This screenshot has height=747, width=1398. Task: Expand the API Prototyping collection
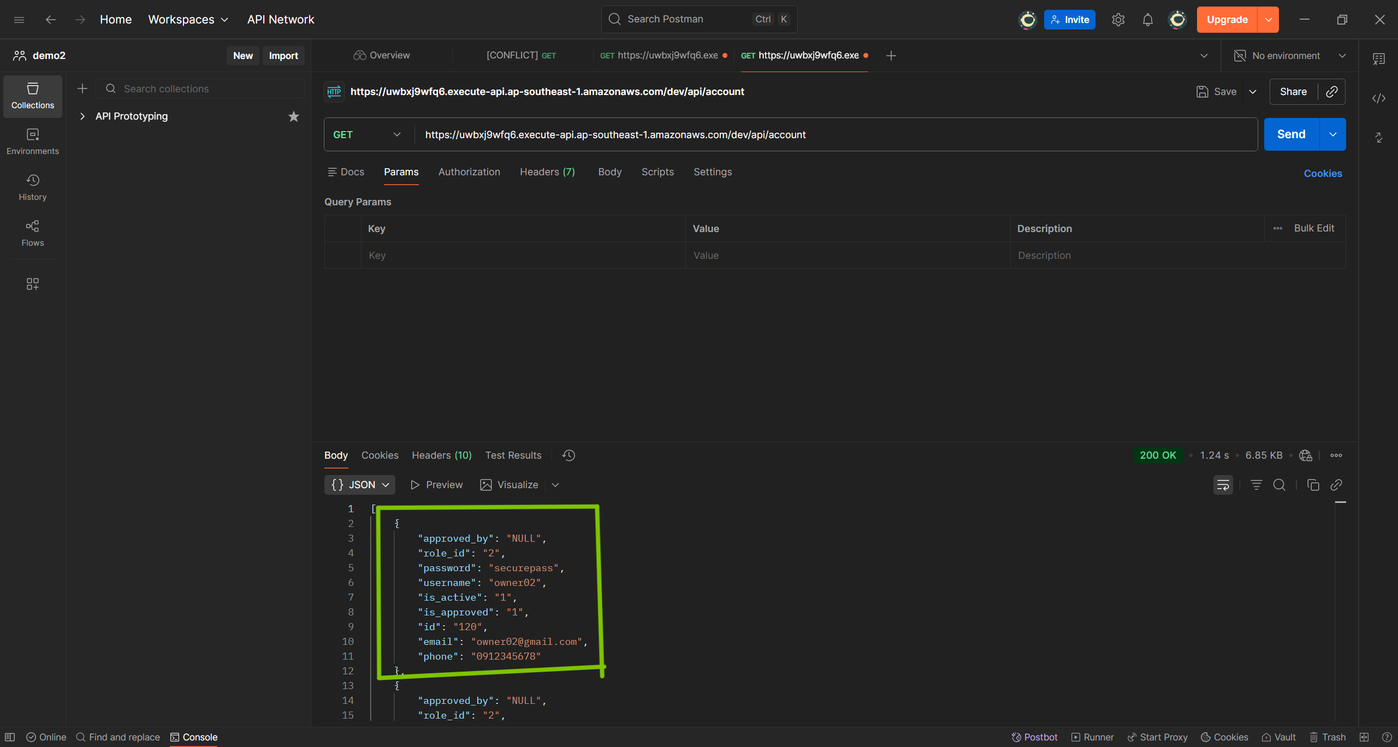82,116
